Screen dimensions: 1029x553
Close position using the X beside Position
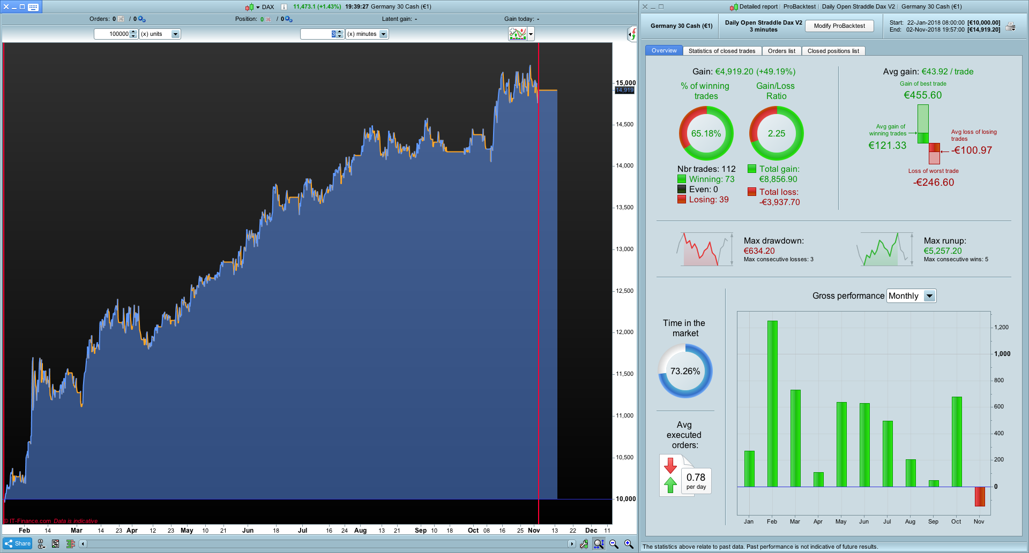point(269,19)
